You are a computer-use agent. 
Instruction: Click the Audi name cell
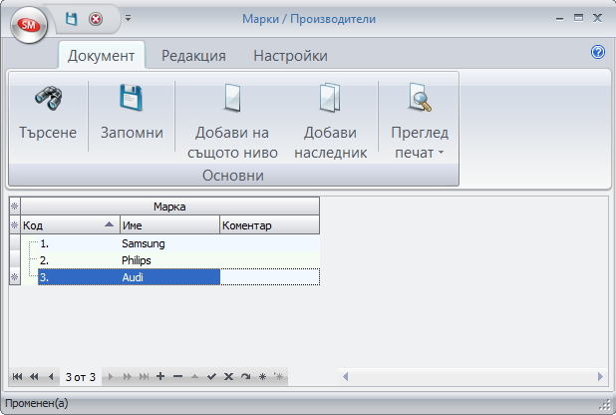click(x=169, y=277)
